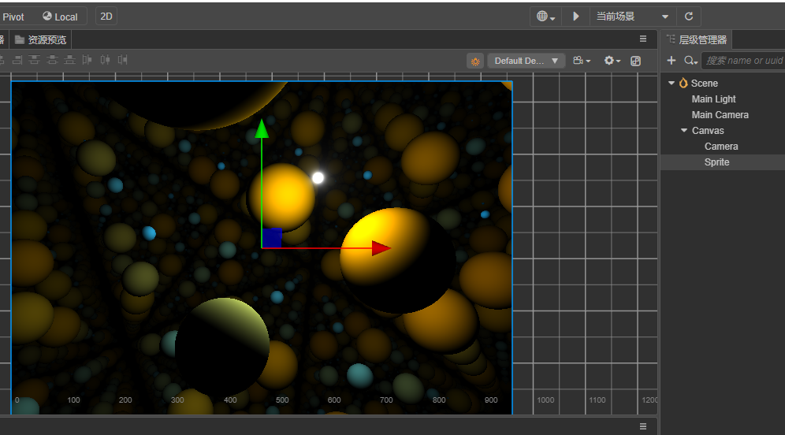
Task: Click the refresh preview icon
Action: click(x=689, y=17)
